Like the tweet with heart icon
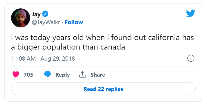Image resolution: width=207 pixels, height=107 pixels. pyautogui.click(x=16, y=75)
